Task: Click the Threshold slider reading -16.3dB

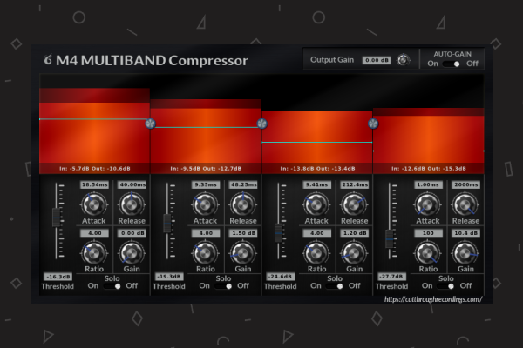Action: coord(58,217)
